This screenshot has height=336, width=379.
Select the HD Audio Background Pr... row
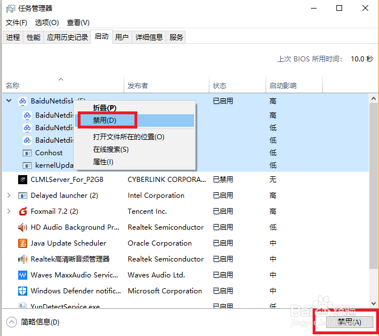click(186, 227)
